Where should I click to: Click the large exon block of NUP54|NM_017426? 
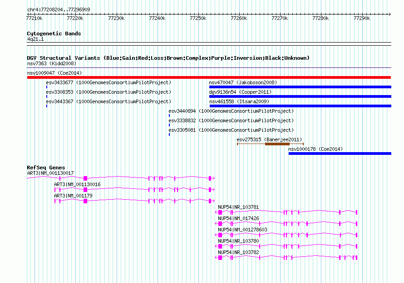tap(220, 224)
